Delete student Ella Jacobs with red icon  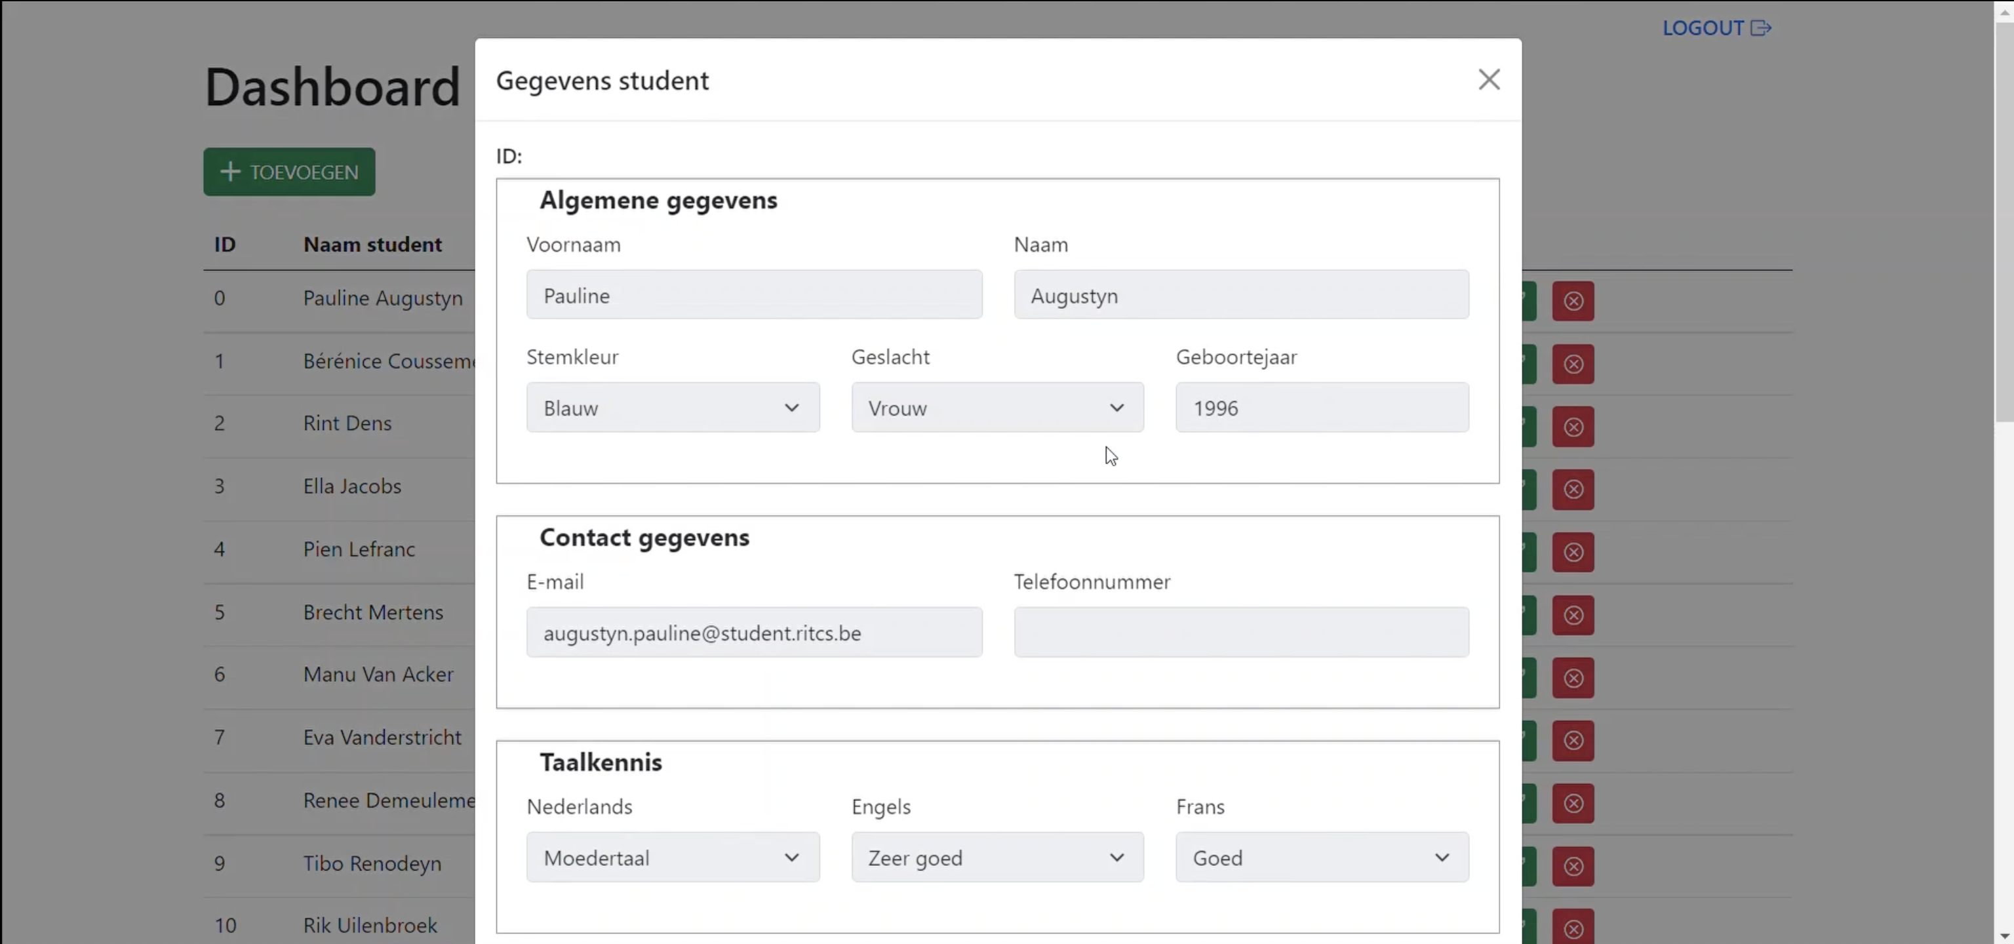1573,489
